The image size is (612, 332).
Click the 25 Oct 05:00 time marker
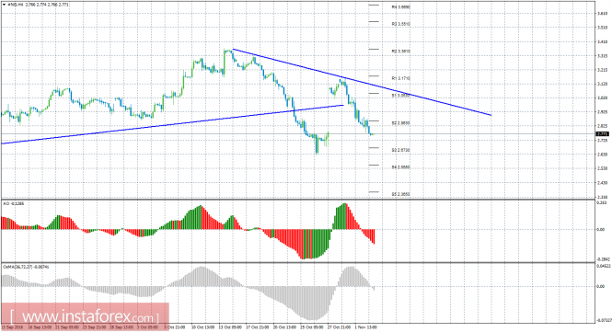[x=311, y=327]
